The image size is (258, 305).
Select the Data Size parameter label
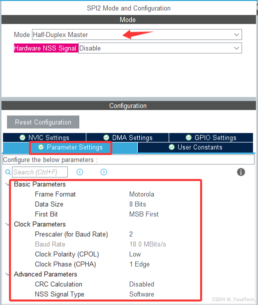click(x=49, y=204)
